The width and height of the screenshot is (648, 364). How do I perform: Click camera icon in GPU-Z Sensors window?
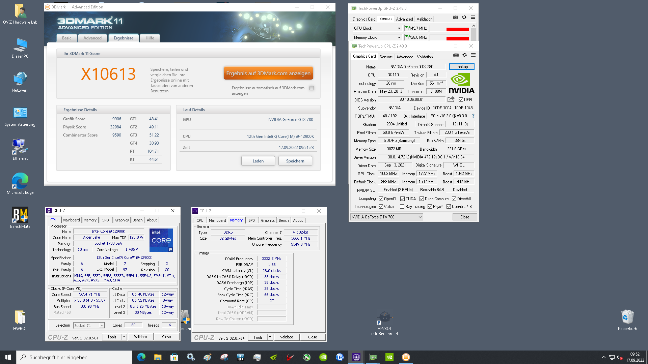(456, 18)
